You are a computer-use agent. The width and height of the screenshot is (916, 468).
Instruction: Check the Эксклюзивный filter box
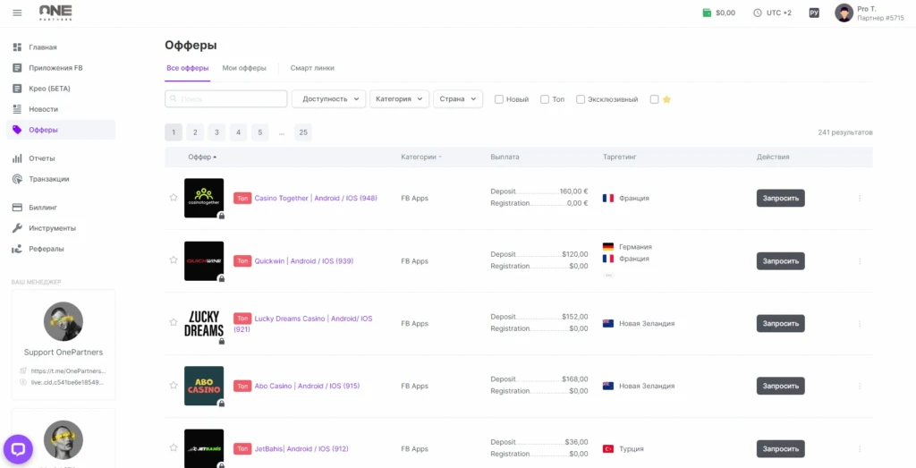[580, 99]
